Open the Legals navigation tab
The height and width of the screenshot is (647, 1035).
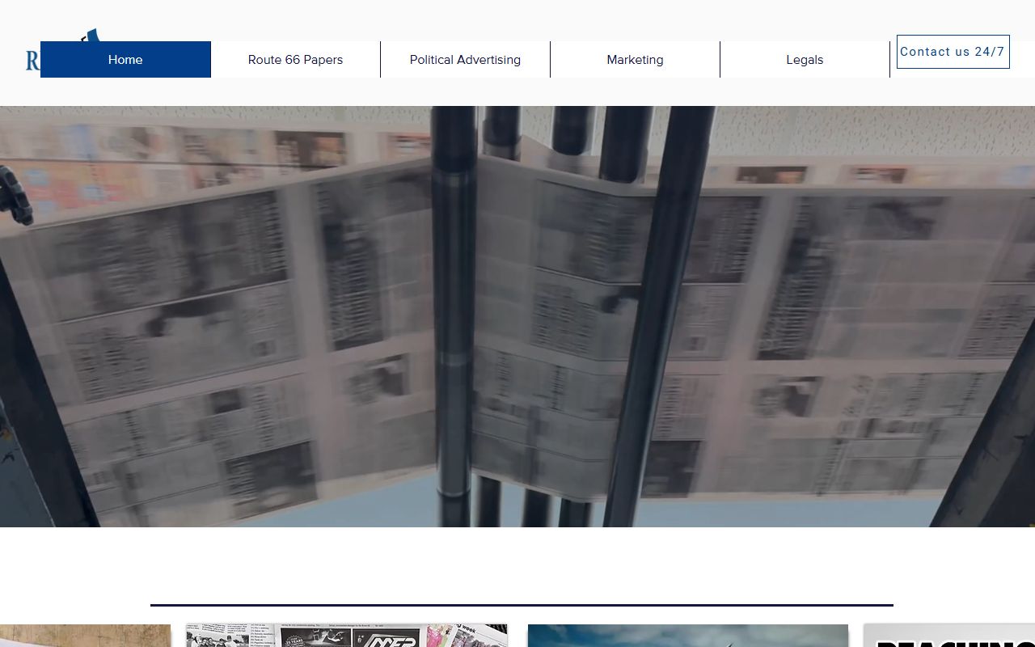click(x=805, y=60)
